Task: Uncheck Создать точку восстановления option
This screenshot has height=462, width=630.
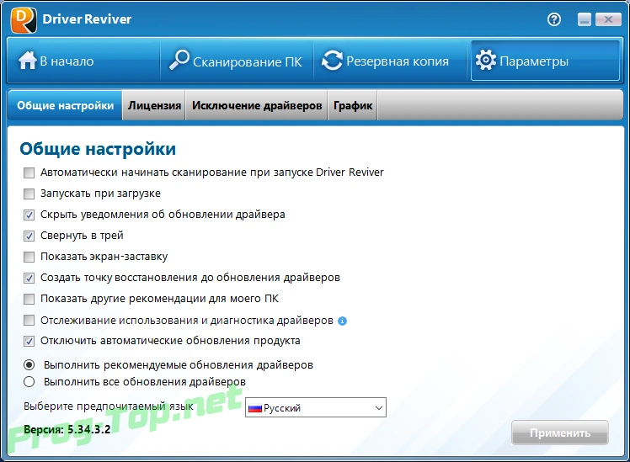Action: tap(29, 279)
